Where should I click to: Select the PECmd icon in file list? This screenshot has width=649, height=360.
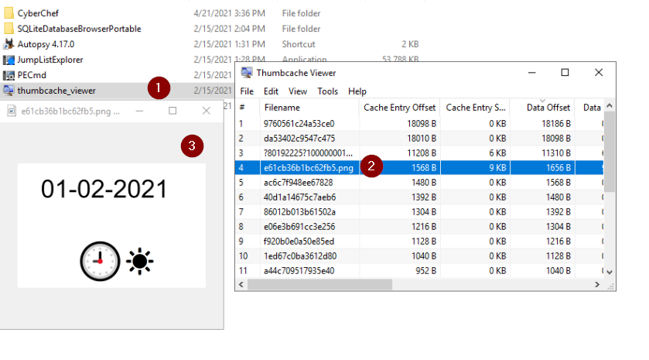click(9, 75)
